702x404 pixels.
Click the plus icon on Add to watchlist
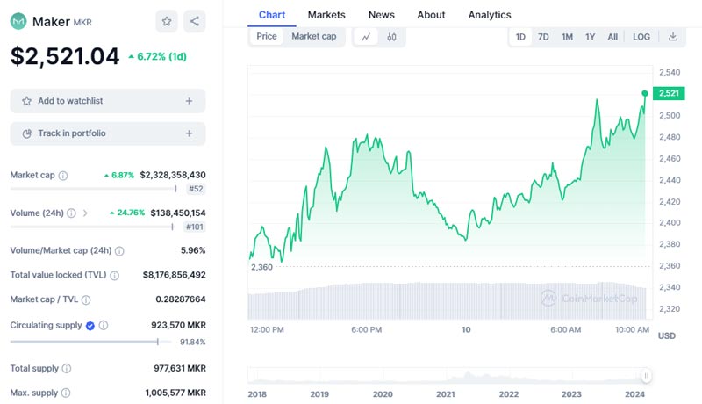[189, 101]
